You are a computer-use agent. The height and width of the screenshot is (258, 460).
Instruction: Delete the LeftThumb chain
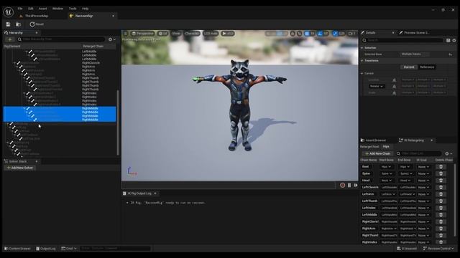[x=441, y=201]
